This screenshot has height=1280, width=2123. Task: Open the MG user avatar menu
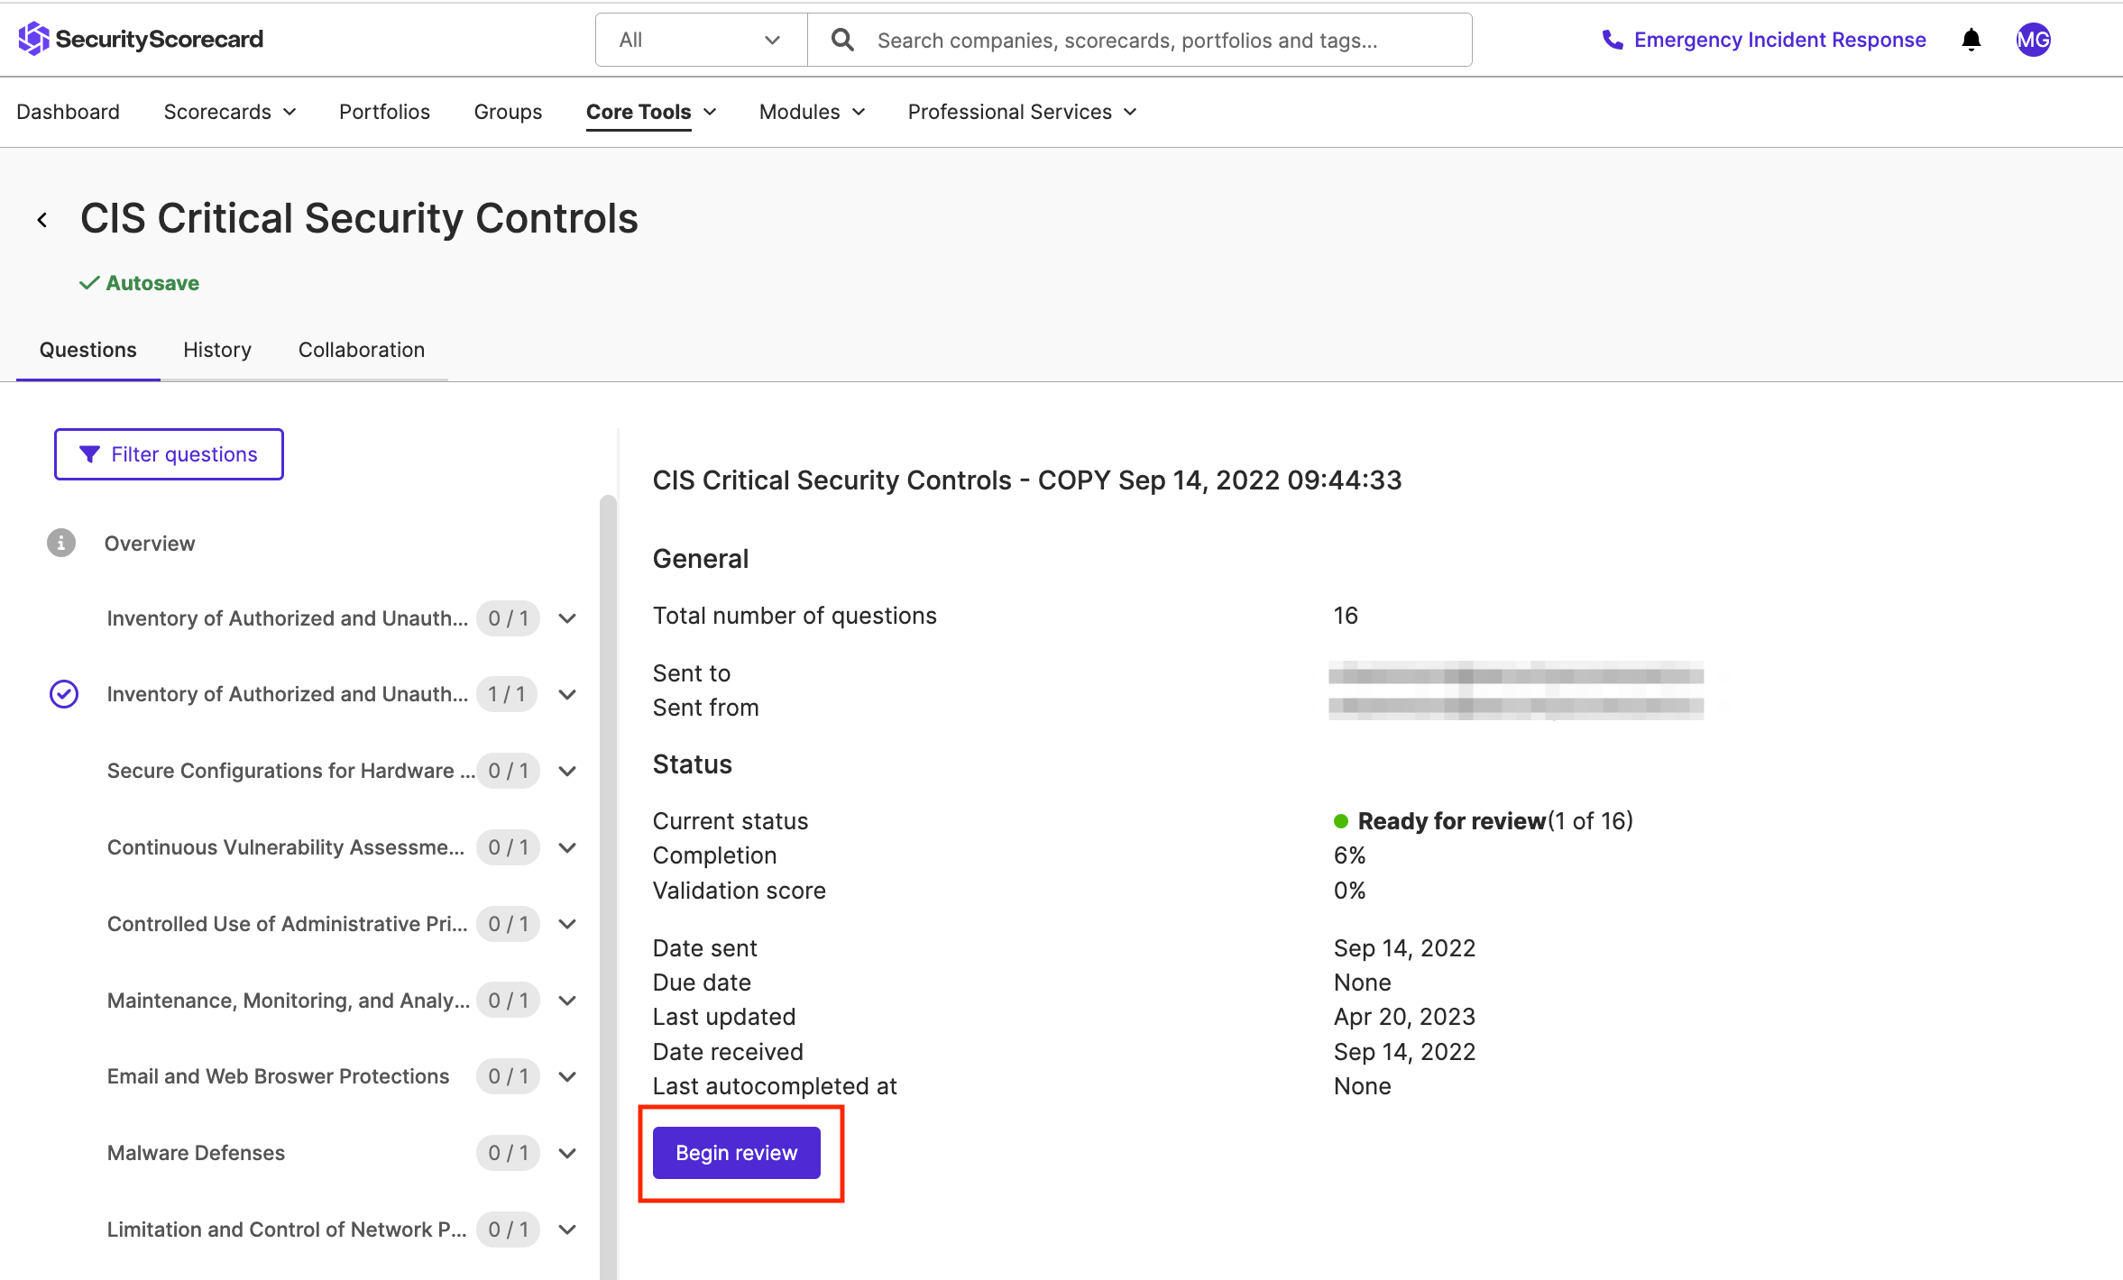(2034, 40)
